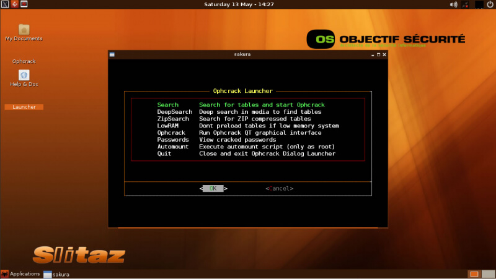The height and width of the screenshot is (279, 496).
Task: Click the Cancel button in launcher dialog
Action: [x=280, y=189]
